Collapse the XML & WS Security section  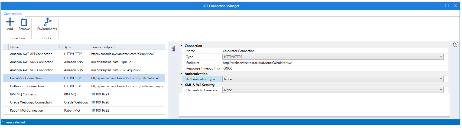tap(181, 85)
